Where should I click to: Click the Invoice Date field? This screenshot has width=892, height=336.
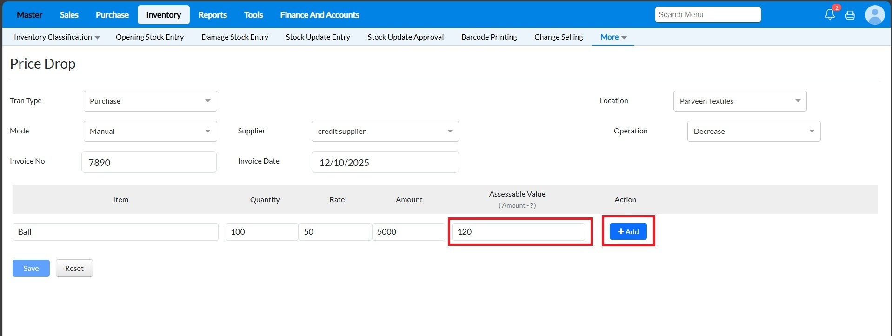coord(385,162)
